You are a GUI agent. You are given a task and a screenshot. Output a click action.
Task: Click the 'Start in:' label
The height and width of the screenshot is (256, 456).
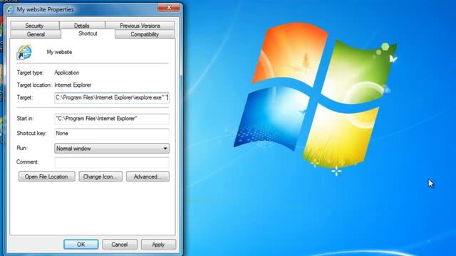(26, 119)
